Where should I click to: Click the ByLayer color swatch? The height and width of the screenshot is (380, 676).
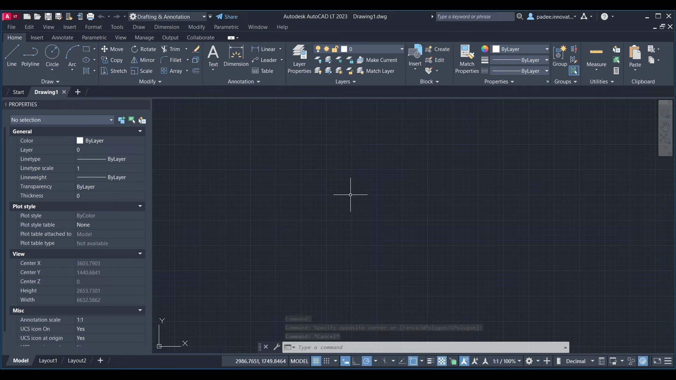point(79,140)
